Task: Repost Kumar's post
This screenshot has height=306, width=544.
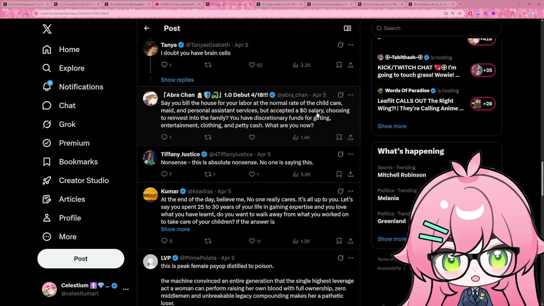Action: click(x=208, y=241)
